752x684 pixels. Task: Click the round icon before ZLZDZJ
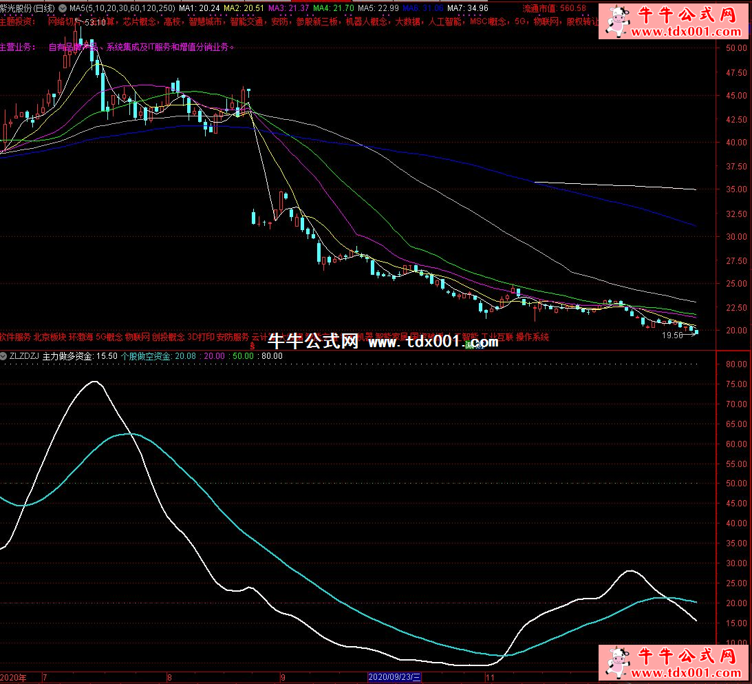[x=4, y=356]
